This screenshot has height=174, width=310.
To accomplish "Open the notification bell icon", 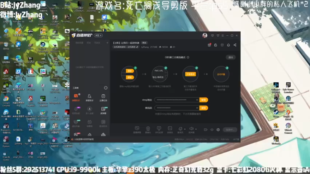I will click(x=228, y=45).
